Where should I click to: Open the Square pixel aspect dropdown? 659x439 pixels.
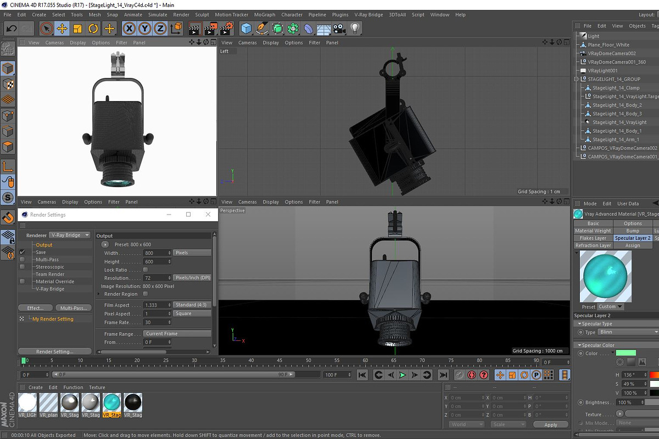pyautogui.click(x=192, y=313)
